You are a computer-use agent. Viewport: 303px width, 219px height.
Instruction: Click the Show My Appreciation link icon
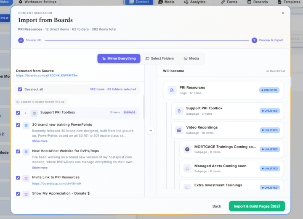26,194
